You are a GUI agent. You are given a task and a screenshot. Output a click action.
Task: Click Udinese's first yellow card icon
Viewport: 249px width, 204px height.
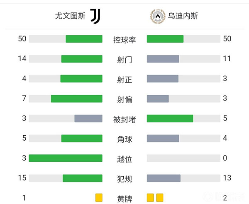pyautogui.click(x=151, y=198)
